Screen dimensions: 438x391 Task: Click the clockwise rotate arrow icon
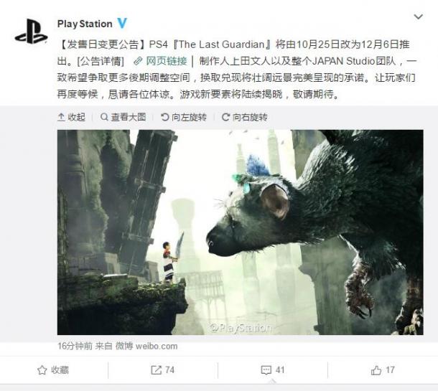[x=225, y=117]
